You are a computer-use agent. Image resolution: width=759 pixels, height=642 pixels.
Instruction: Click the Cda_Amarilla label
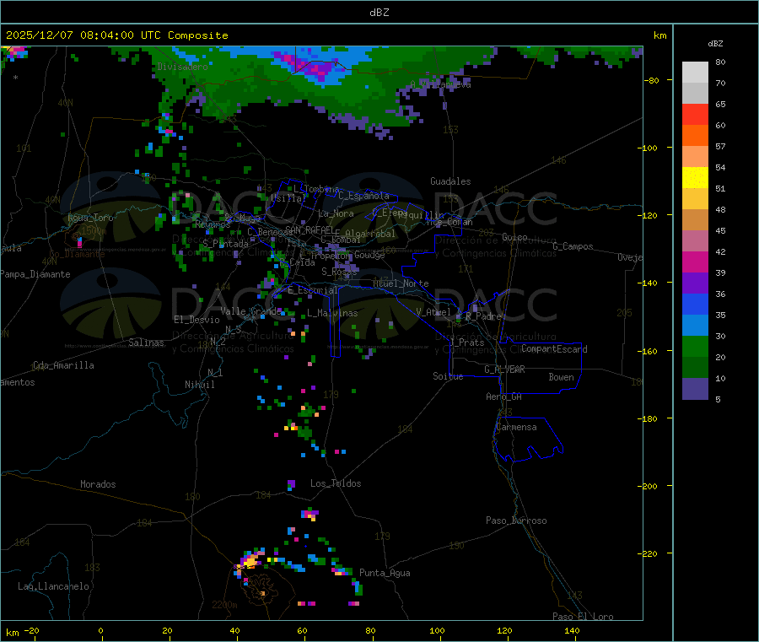[63, 365]
